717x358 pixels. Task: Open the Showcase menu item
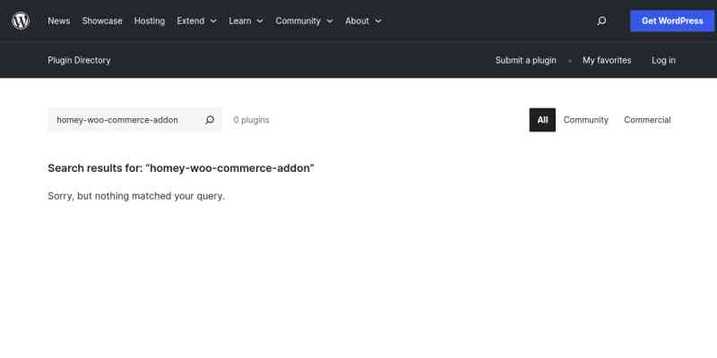102,21
